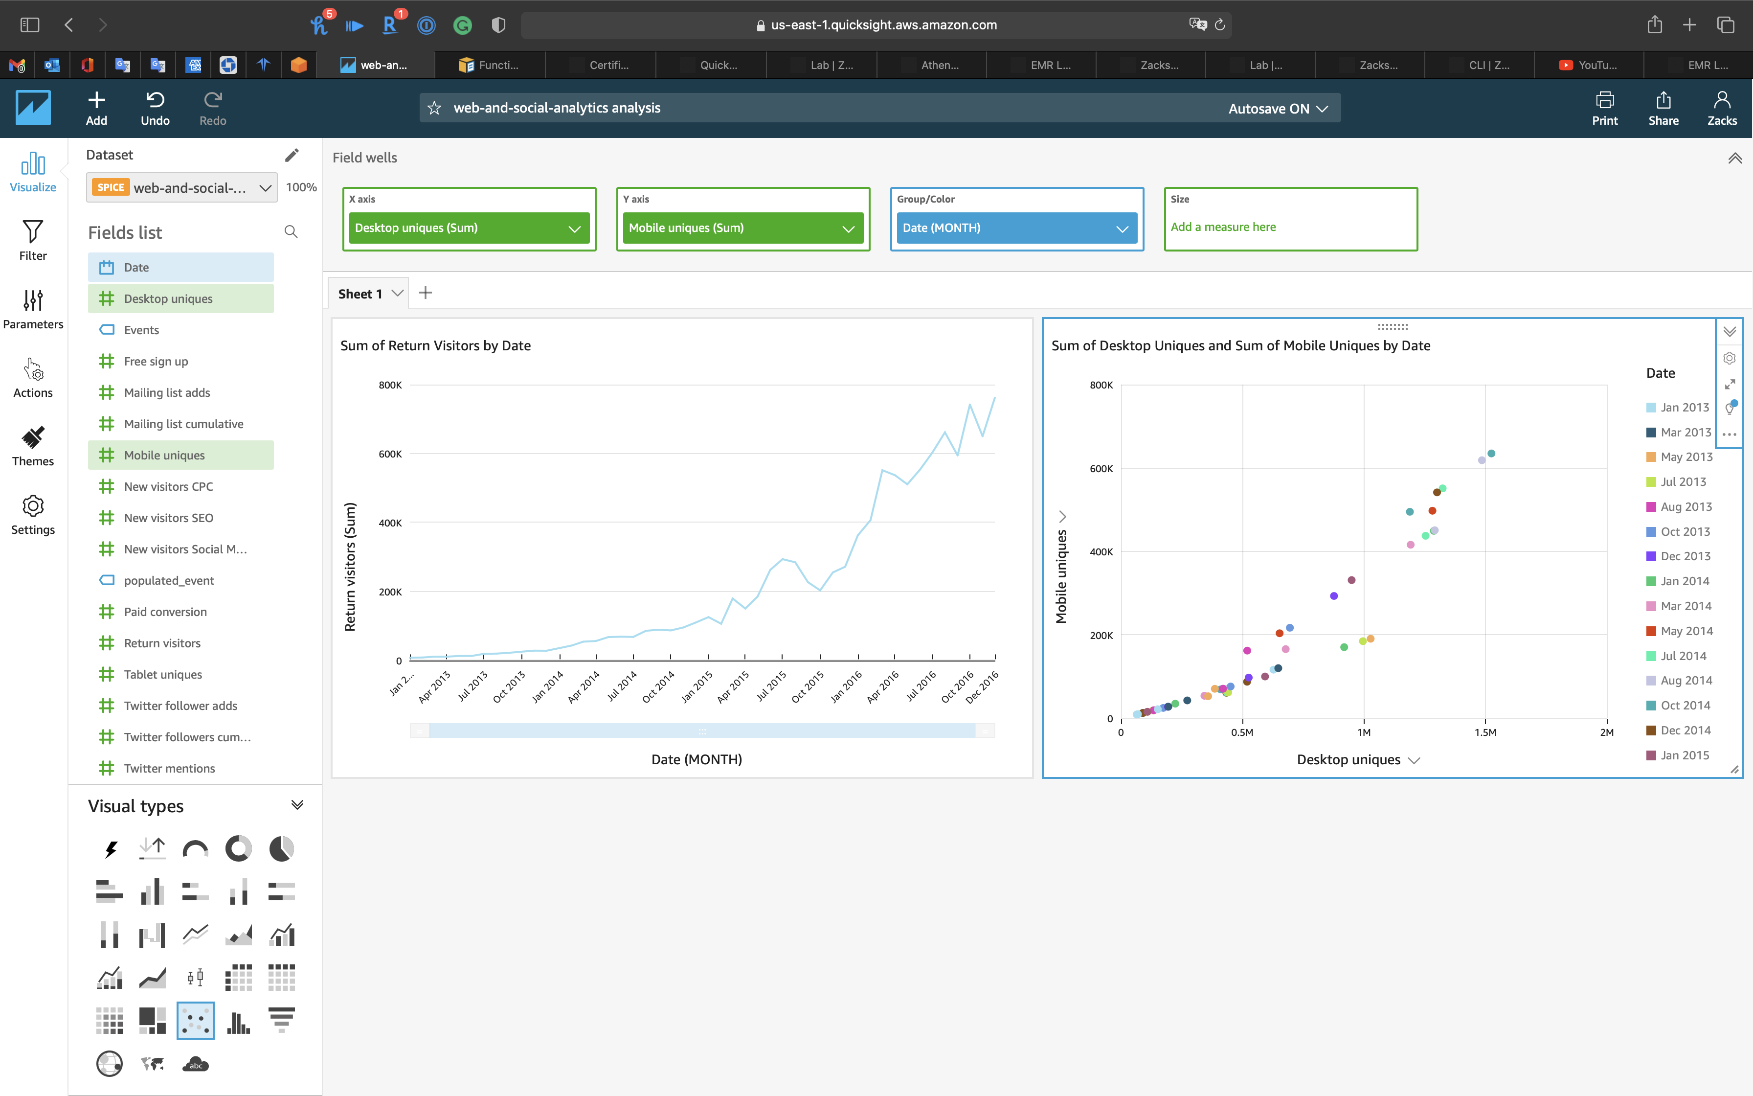The width and height of the screenshot is (1753, 1096).
Task: Search the fields list
Action: [x=291, y=232]
